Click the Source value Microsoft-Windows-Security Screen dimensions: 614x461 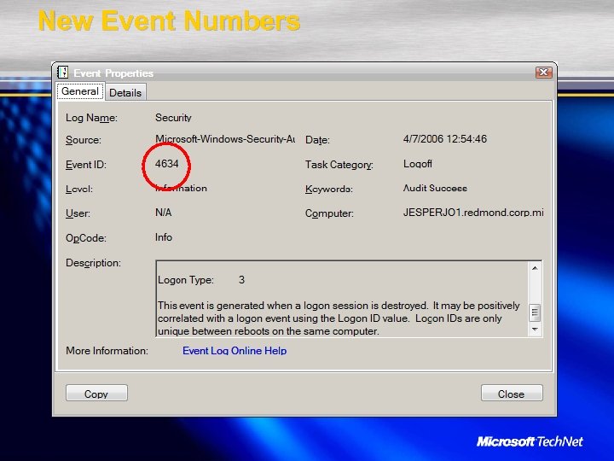click(225, 139)
